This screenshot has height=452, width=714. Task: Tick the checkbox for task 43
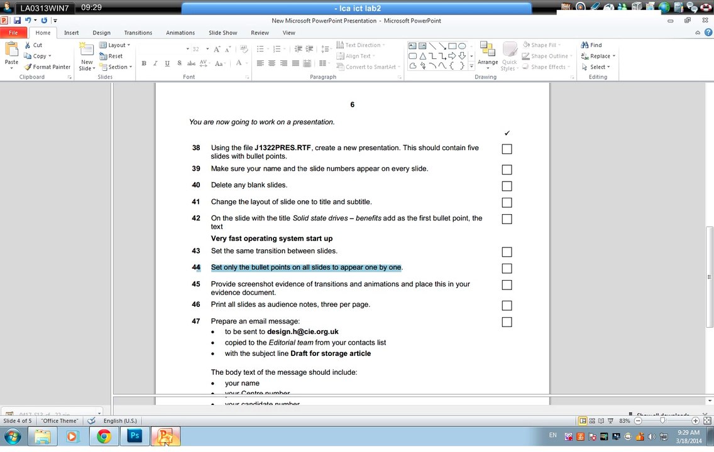pyautogui.click(x=507, y=252)
